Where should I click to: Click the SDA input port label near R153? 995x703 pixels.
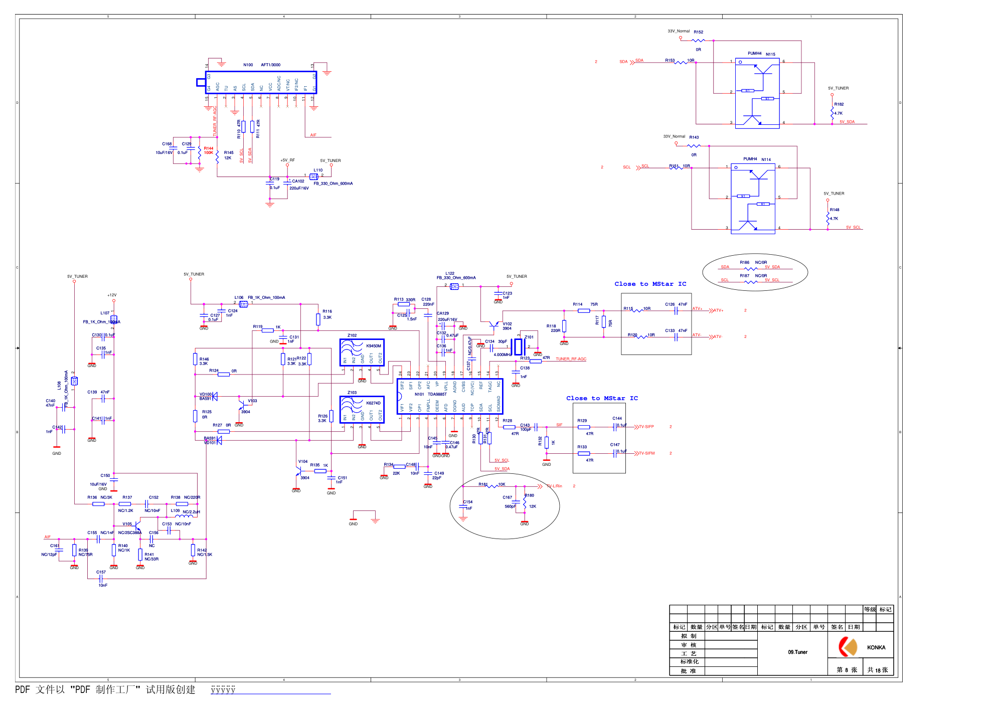click(x=623, y=62)
